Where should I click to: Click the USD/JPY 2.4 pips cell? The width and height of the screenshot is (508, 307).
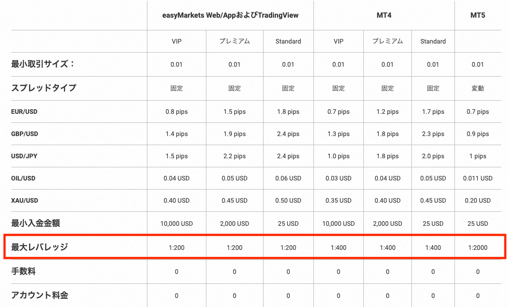[x=288, y=156]
